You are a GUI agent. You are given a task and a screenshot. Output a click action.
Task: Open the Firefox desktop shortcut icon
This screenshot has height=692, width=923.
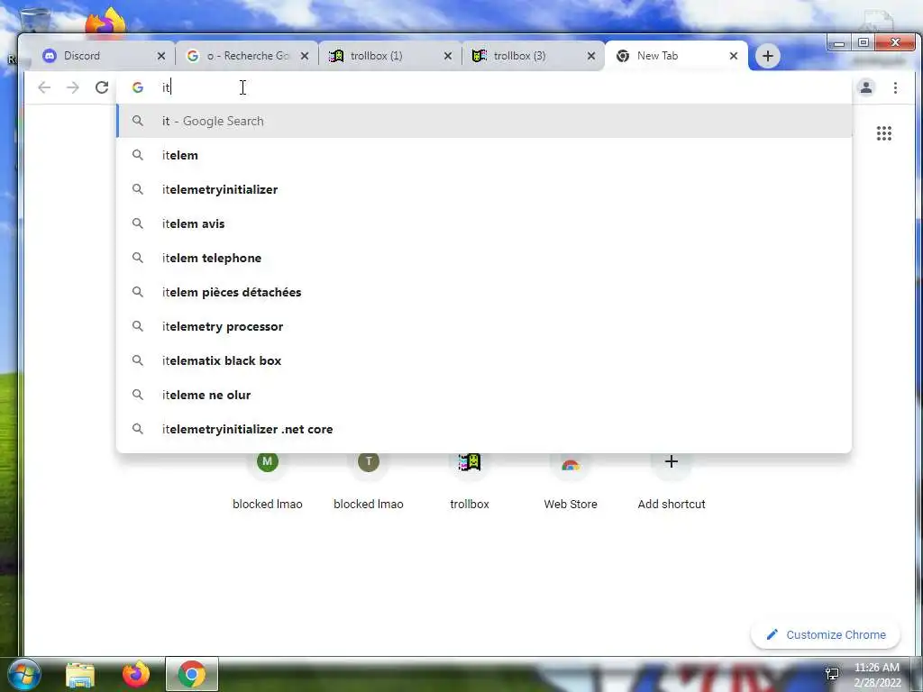[105, 22]
